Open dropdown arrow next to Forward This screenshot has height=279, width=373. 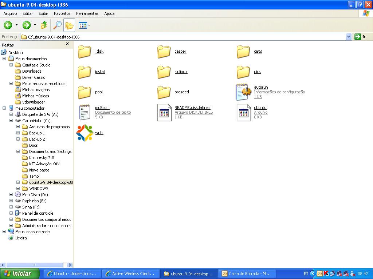(35, 25)
